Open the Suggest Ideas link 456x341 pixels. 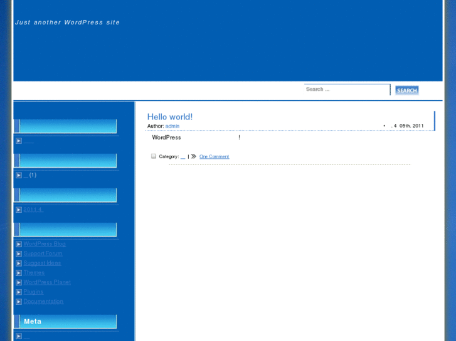[42, 263]
